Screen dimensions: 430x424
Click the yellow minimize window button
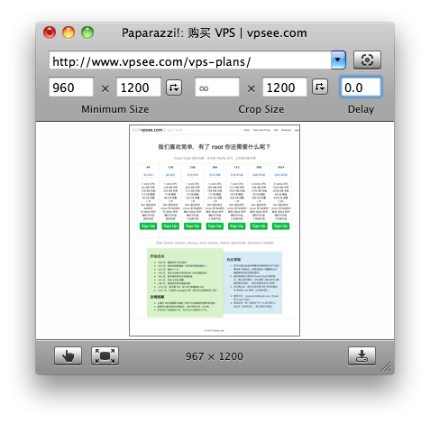(69, 32)
